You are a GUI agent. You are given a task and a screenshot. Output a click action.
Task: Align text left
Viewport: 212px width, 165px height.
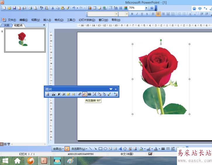[x=153, y=14]
